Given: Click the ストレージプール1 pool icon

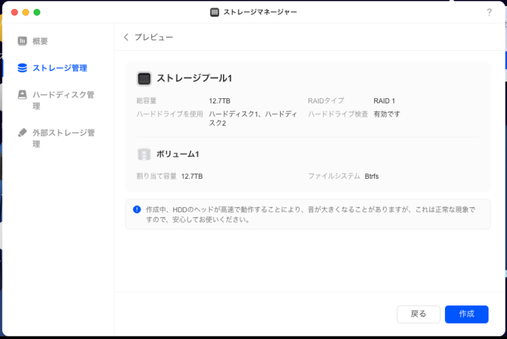Looking at the screenshot, I should pos(144,79).
